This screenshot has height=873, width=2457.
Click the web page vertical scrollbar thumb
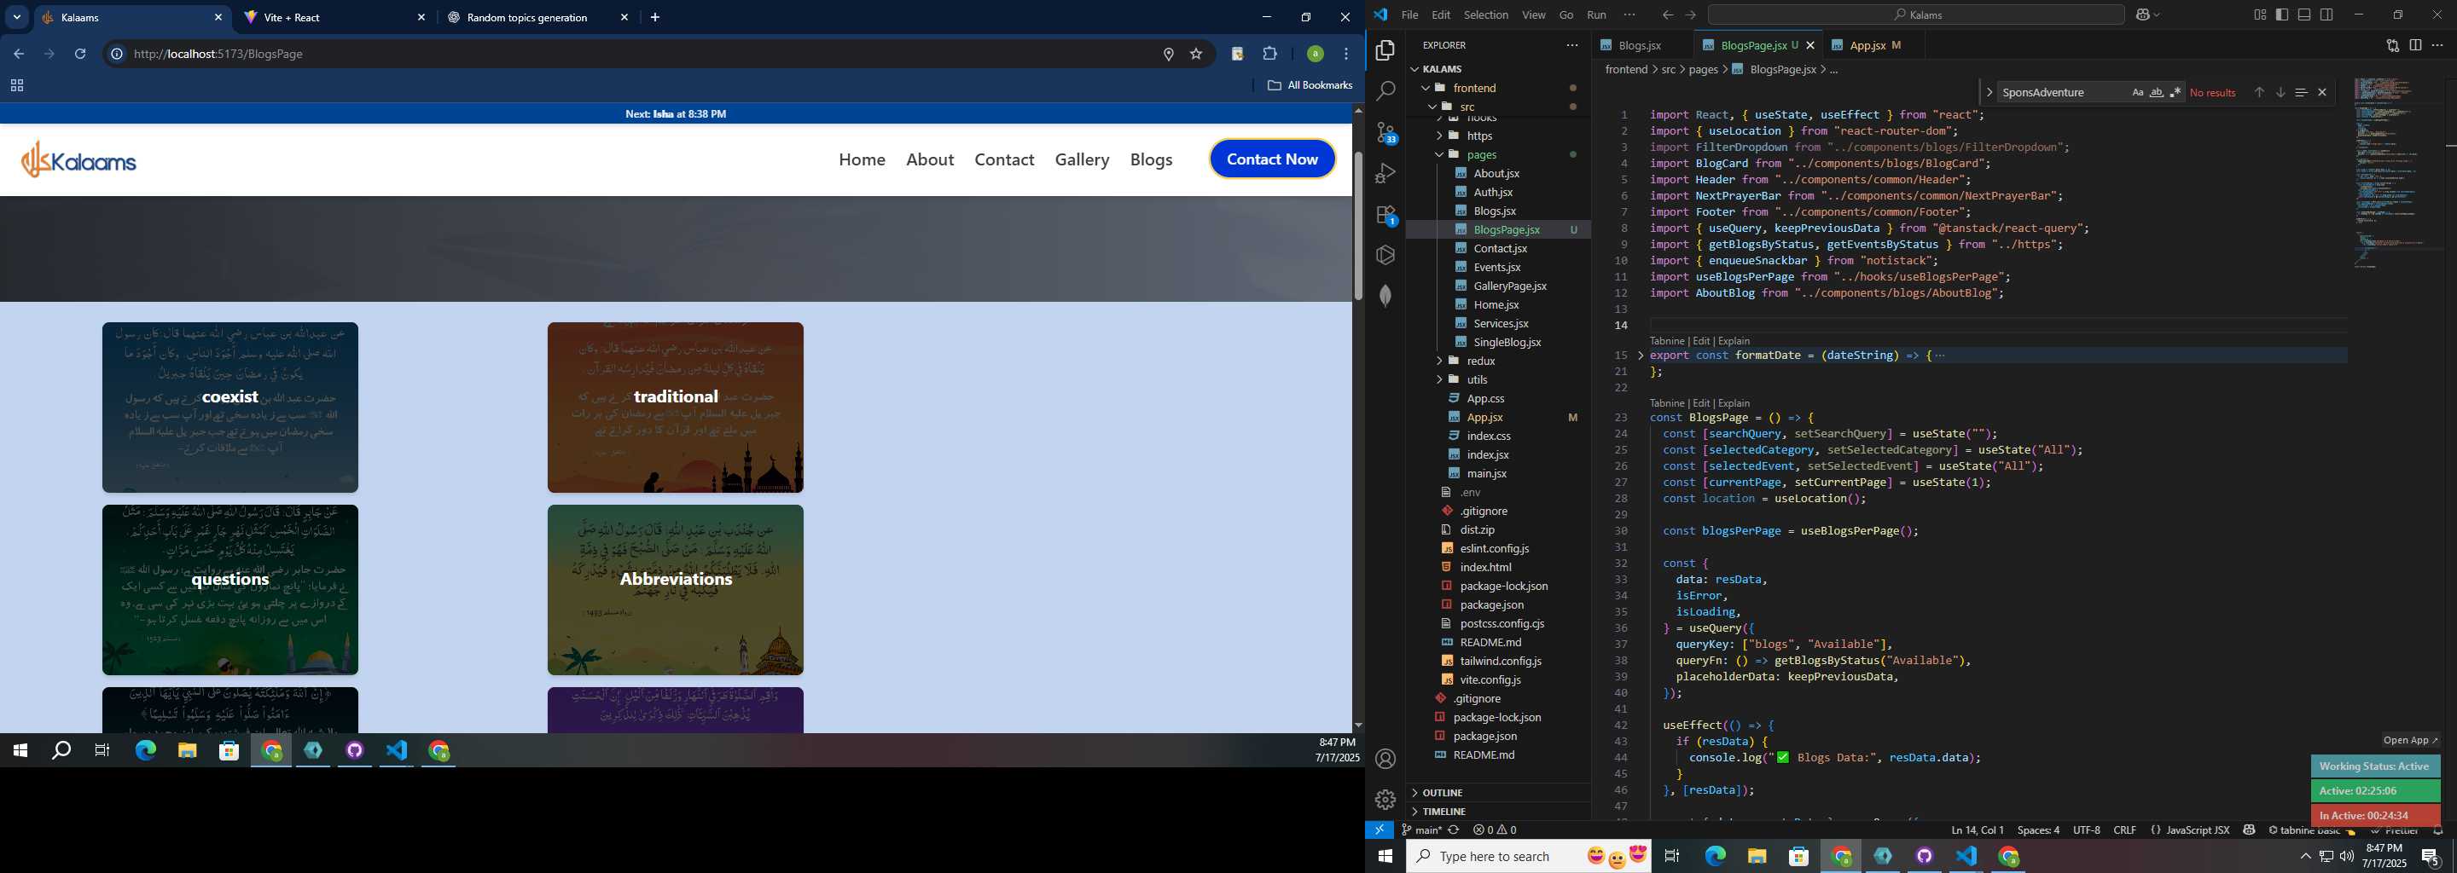1357,225
